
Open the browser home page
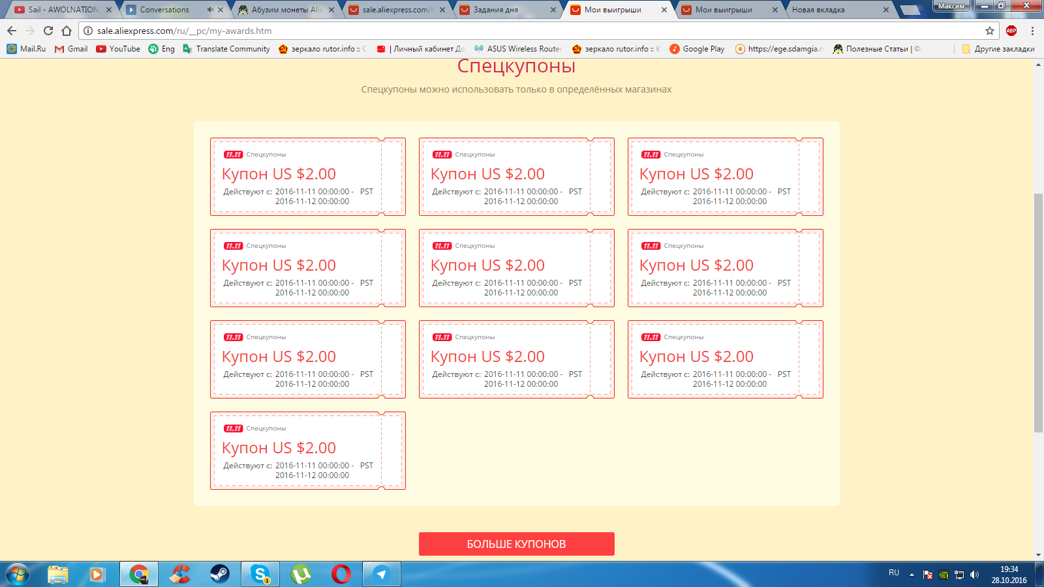point(67,31)
